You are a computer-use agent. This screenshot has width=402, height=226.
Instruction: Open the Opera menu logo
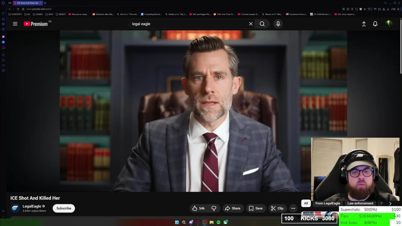click(x=3, y=3)
